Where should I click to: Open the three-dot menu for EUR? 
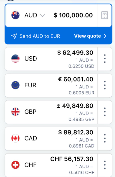(105, 85)
